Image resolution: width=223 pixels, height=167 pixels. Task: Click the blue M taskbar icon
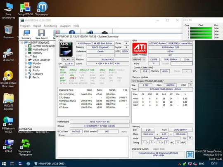click(28, 164)
